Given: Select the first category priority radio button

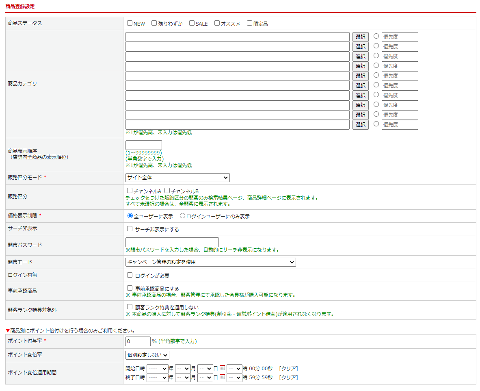Looking at the screenshot, I should [x=376, y=36].
